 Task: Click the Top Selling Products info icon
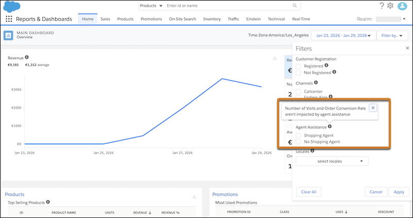[x=48, y=202]
